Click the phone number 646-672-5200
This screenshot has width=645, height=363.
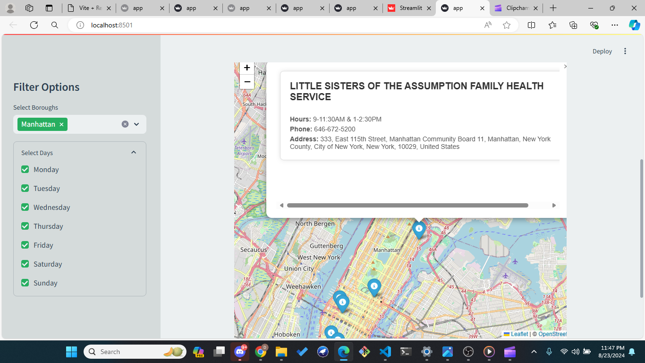pyautogui.click(x=335, y=129)
